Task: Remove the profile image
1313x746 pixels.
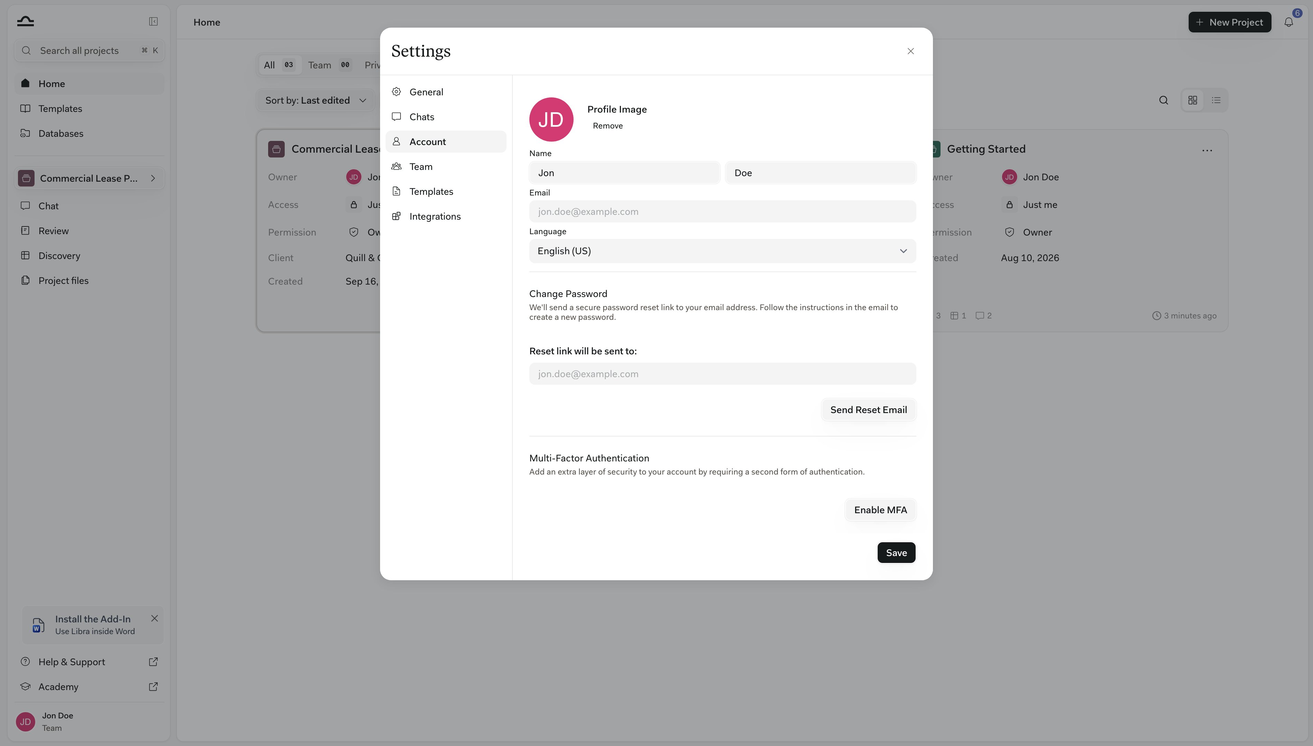Action: tap(608, 126)
